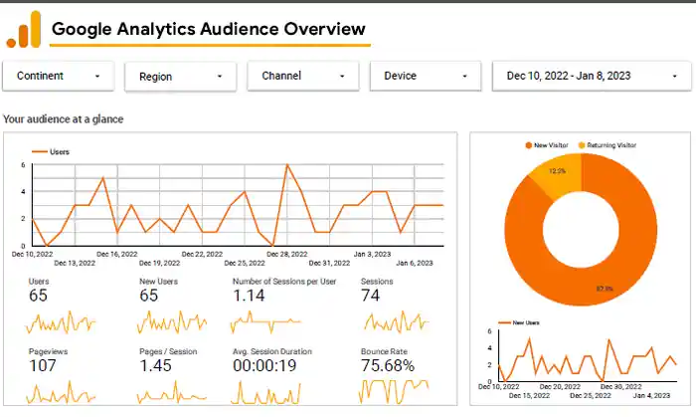Click the sparkline under Avg. Session Duration

265,392
